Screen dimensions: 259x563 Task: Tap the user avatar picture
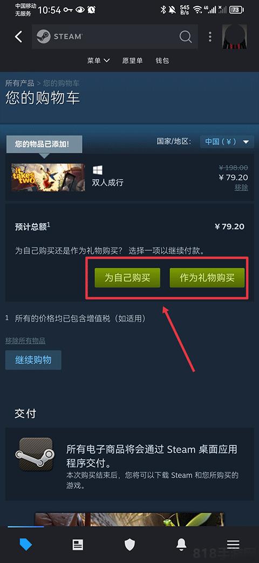234,37
